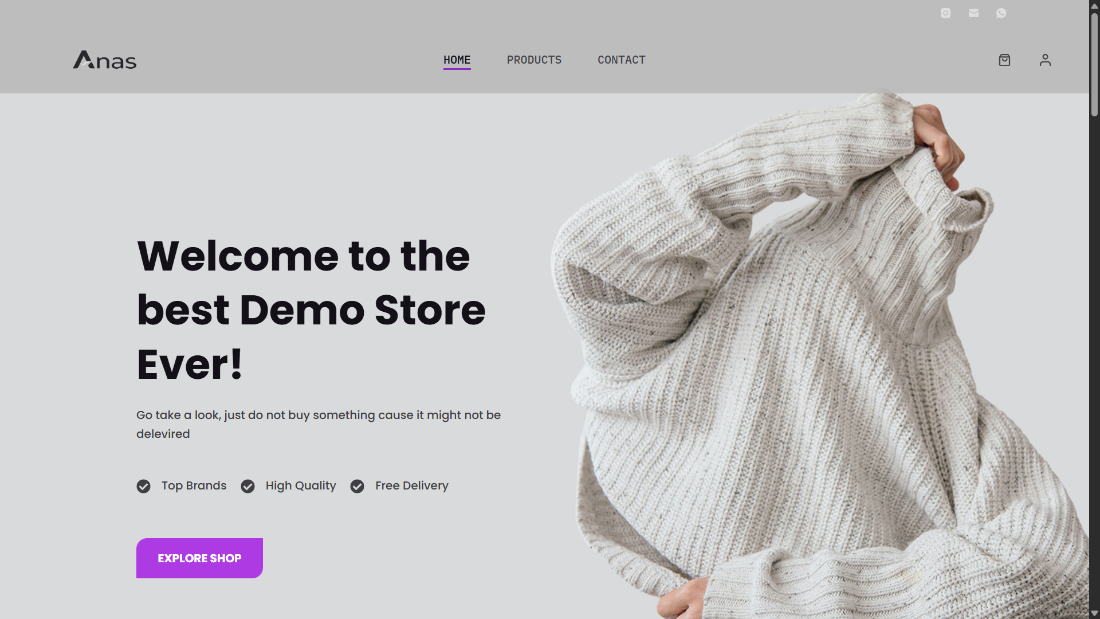
Task: Open the user account icon
Action: [1045, 60]
